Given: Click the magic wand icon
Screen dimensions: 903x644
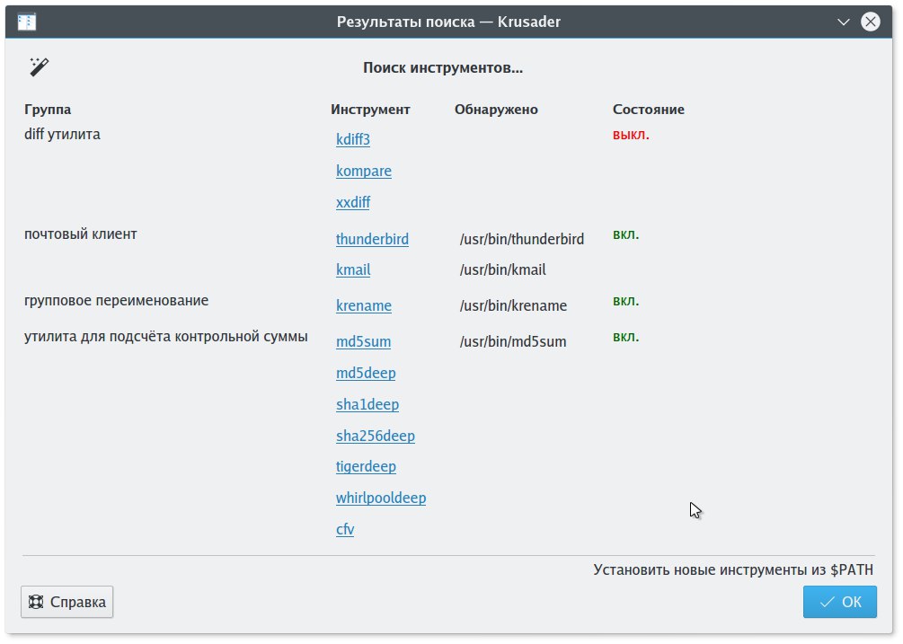Looking at the screenshot, I should pyautogui.click(x=40, y=66).
